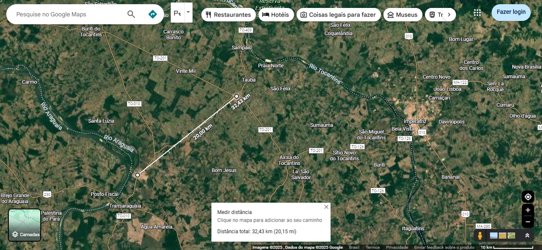
Task: Click the Palestina do Pará label
Action: [x=51, y=216]
